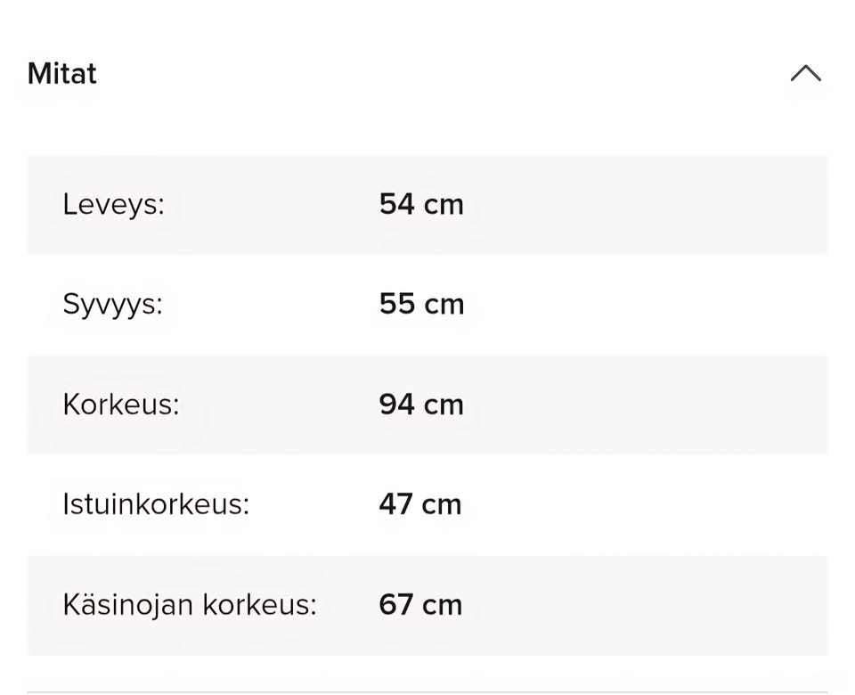Collapse the Mitat section with the chevron

[805, 73]
